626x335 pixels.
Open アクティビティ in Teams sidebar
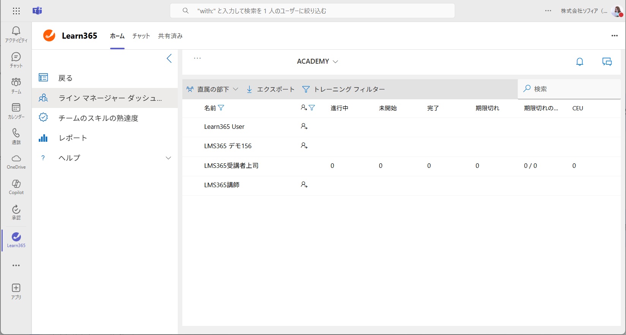16,34
